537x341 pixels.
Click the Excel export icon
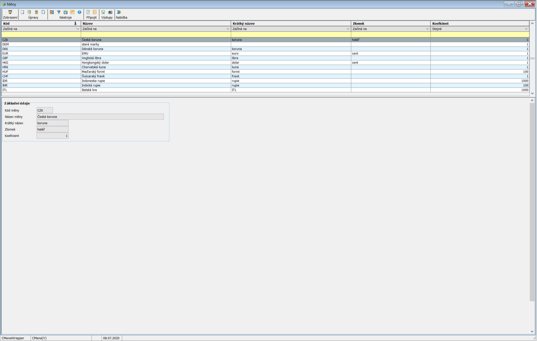103,12
